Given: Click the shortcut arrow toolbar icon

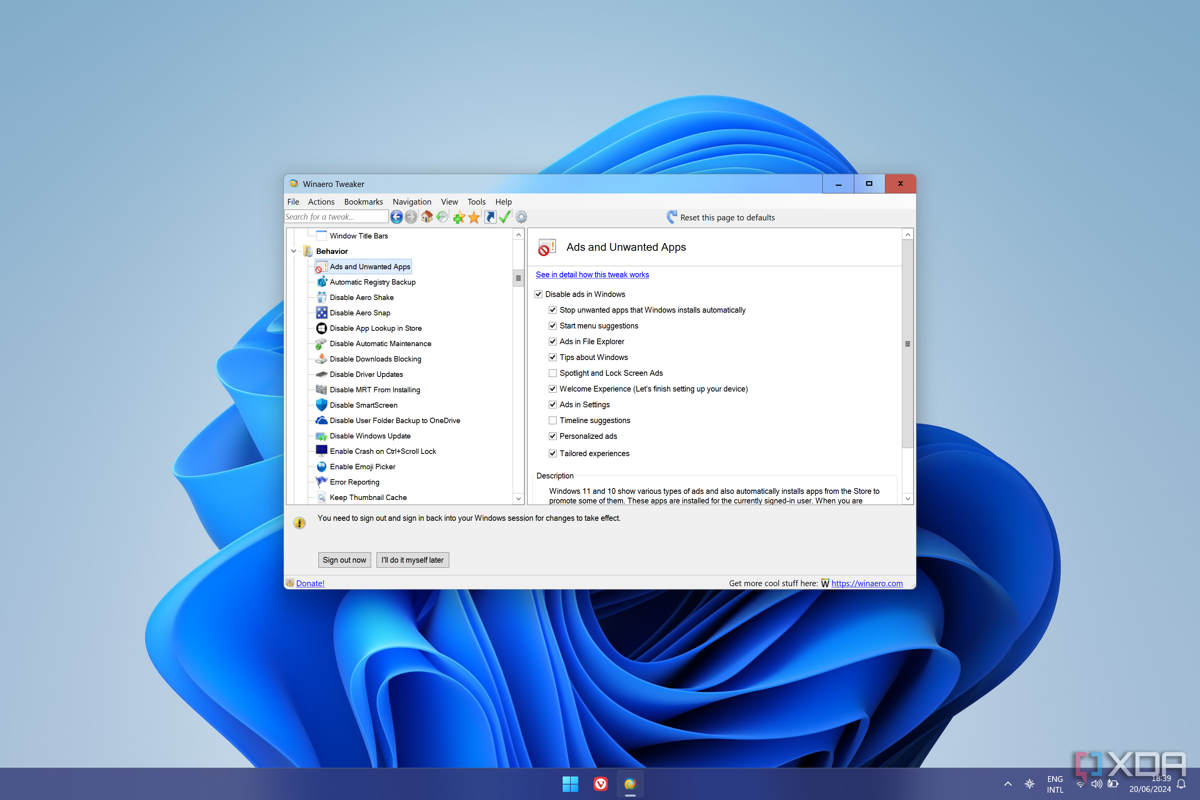Looking at the screenshot, I should [490, 217].
